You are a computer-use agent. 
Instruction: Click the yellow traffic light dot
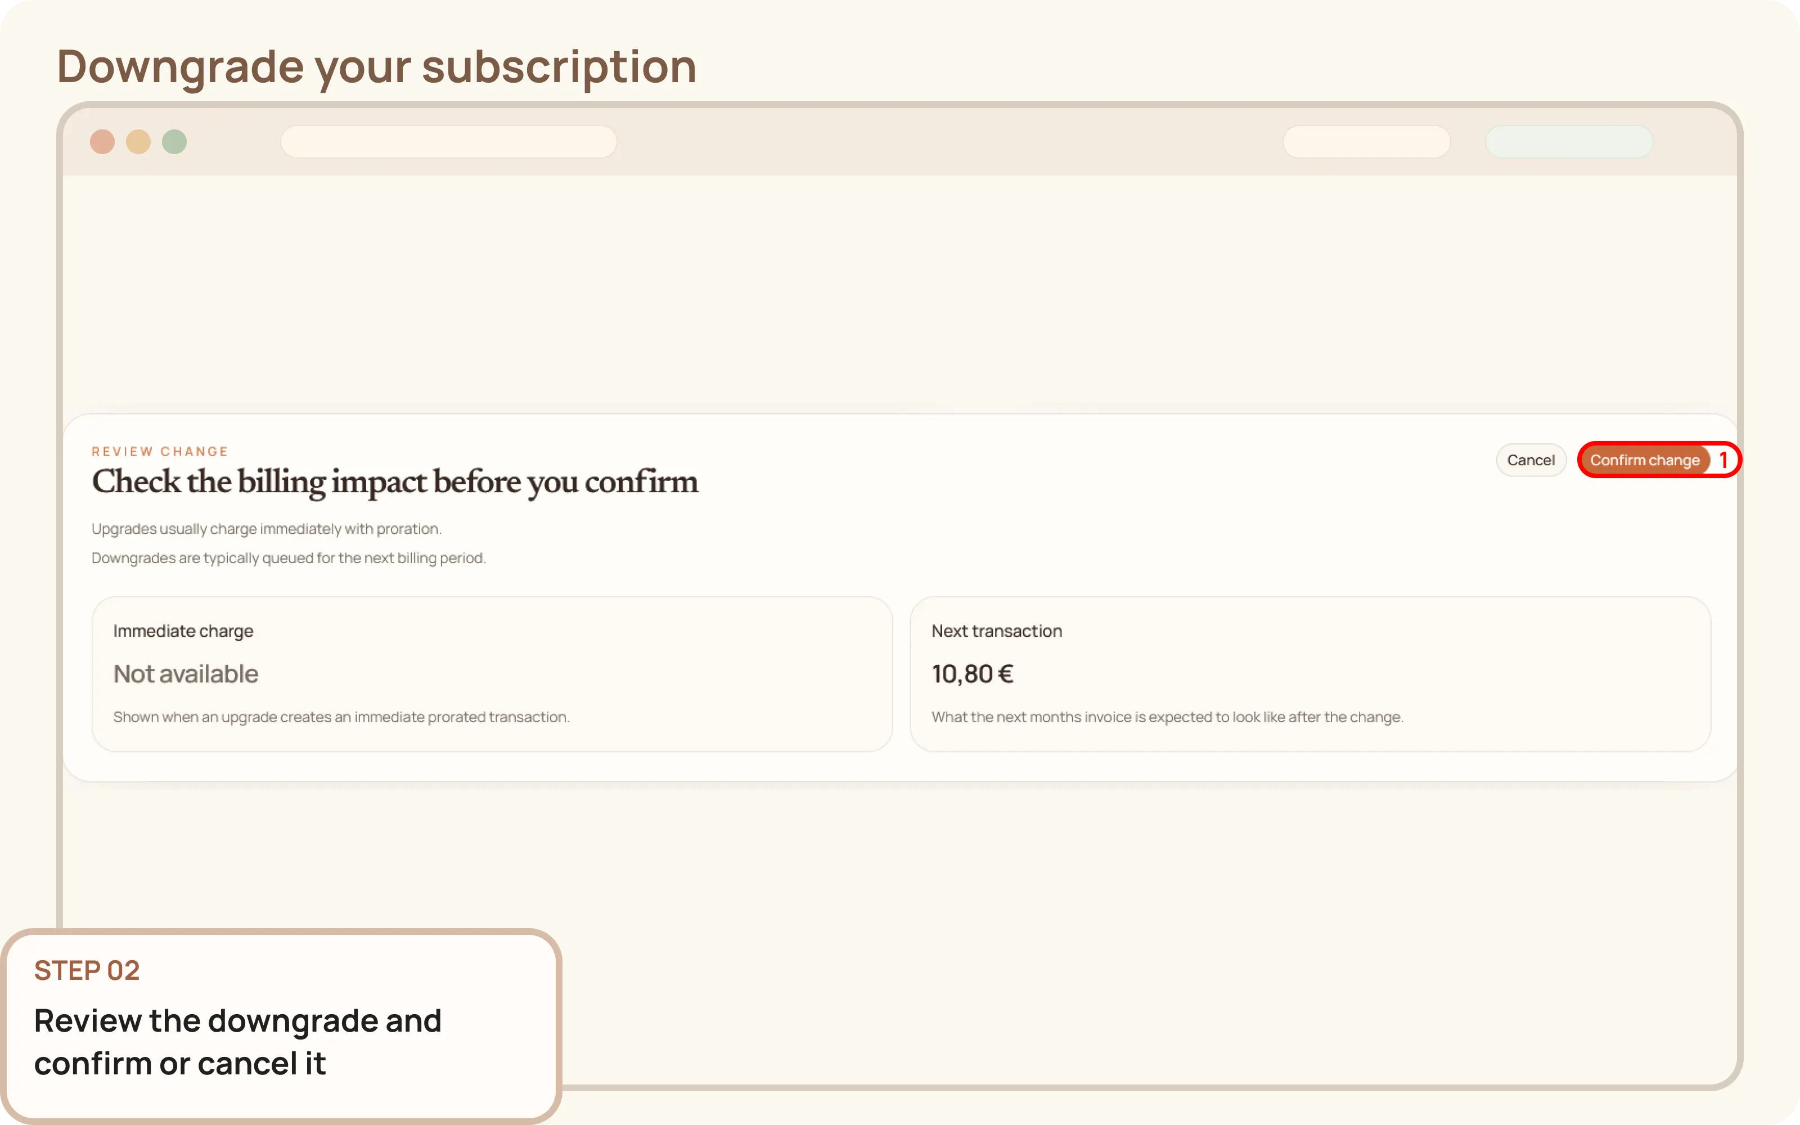(138, 141)
